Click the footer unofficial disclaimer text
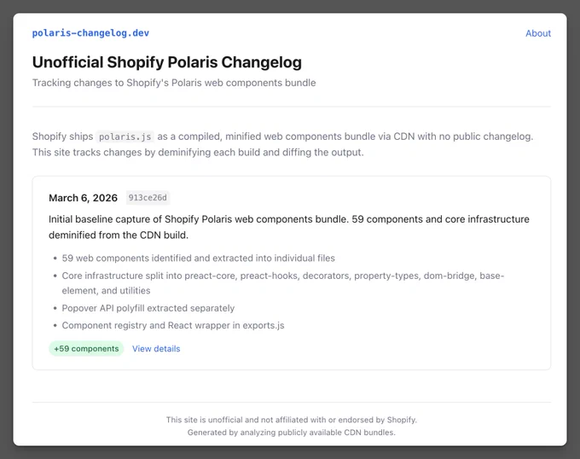The image size is (580, 459). (292, 420)
